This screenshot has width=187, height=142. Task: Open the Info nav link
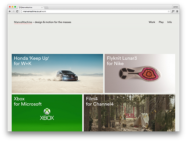[169, 22]
